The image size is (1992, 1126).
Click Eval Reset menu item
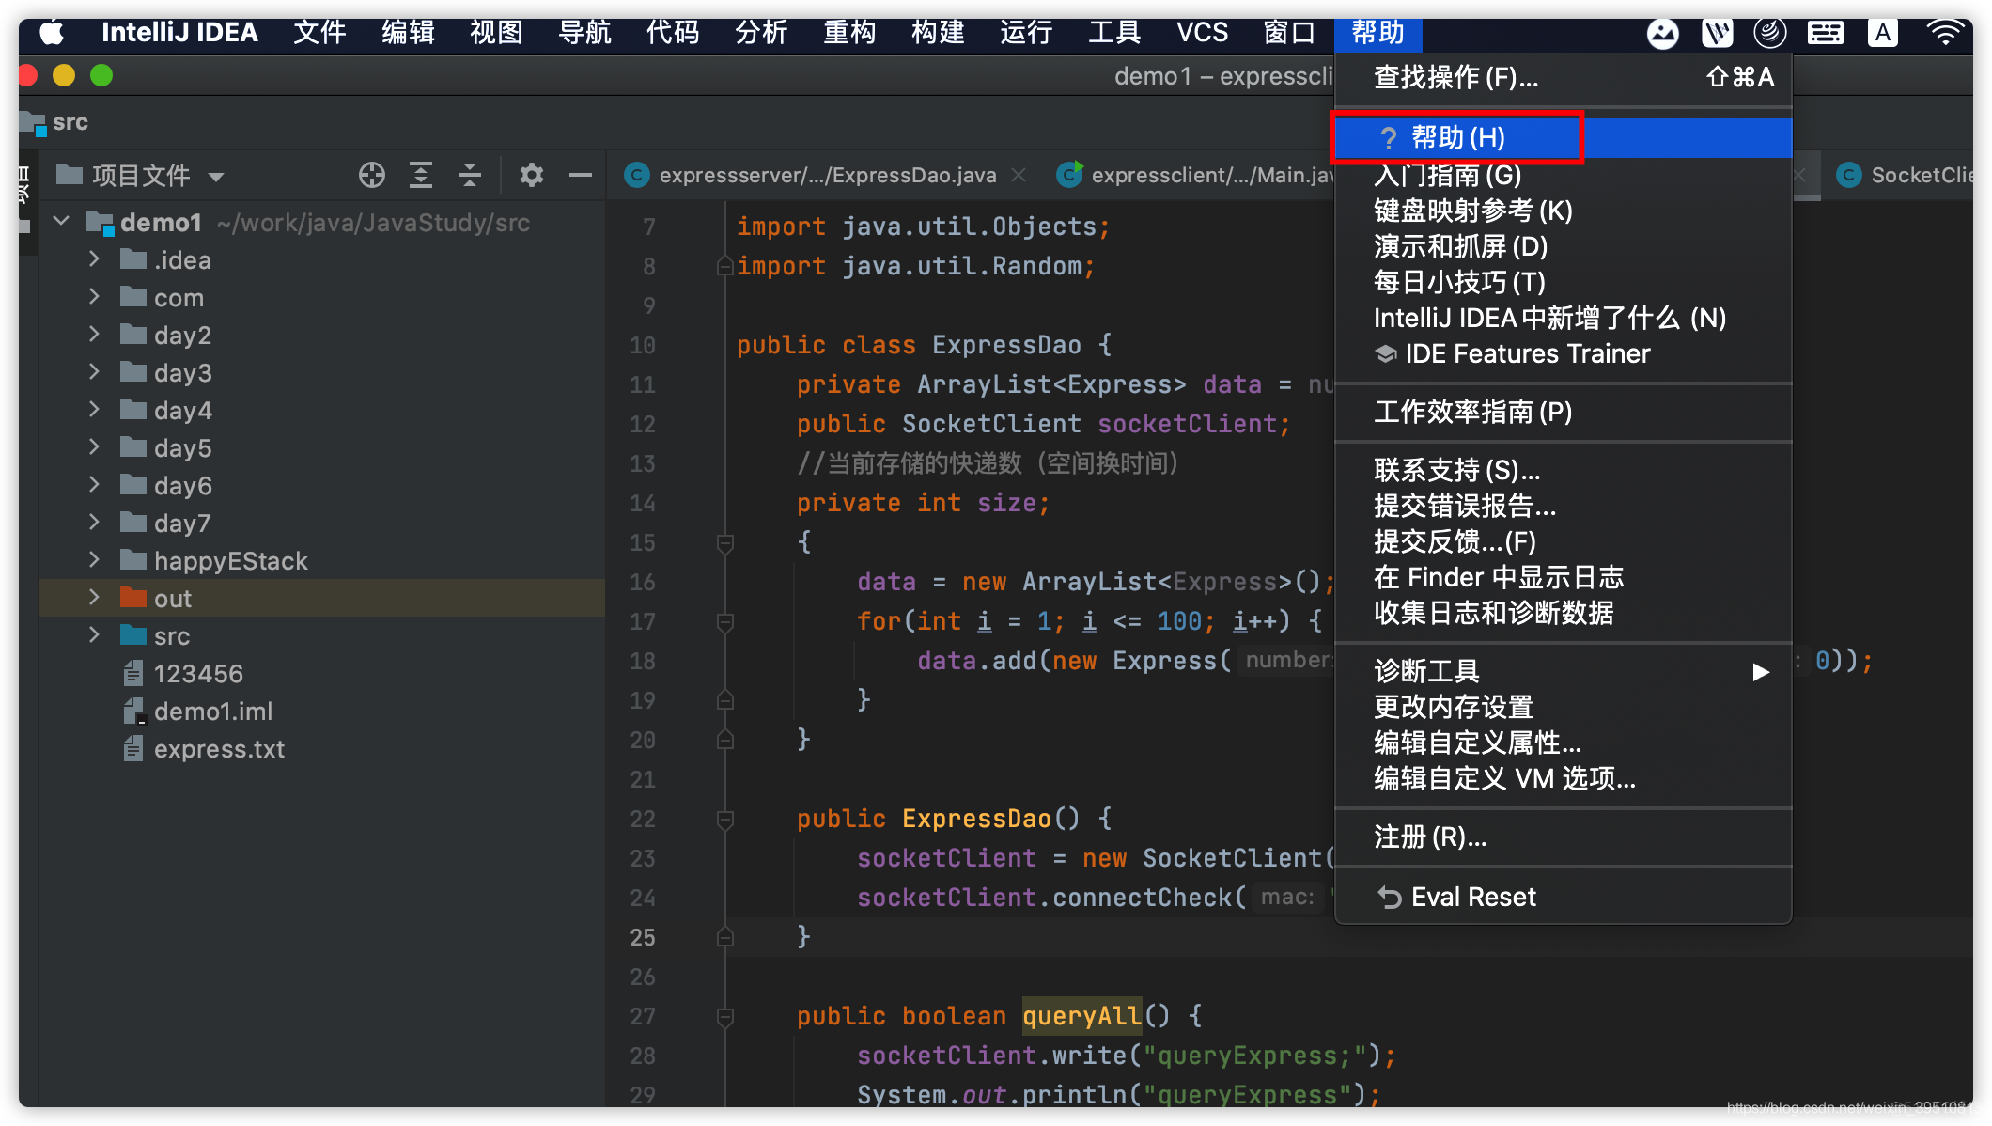click(x=1563, y=897)
